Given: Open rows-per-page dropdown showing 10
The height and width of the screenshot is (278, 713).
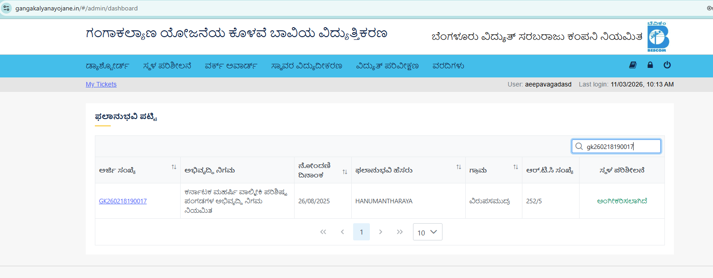Looking at the screenshot, I should tap(428, 232).
